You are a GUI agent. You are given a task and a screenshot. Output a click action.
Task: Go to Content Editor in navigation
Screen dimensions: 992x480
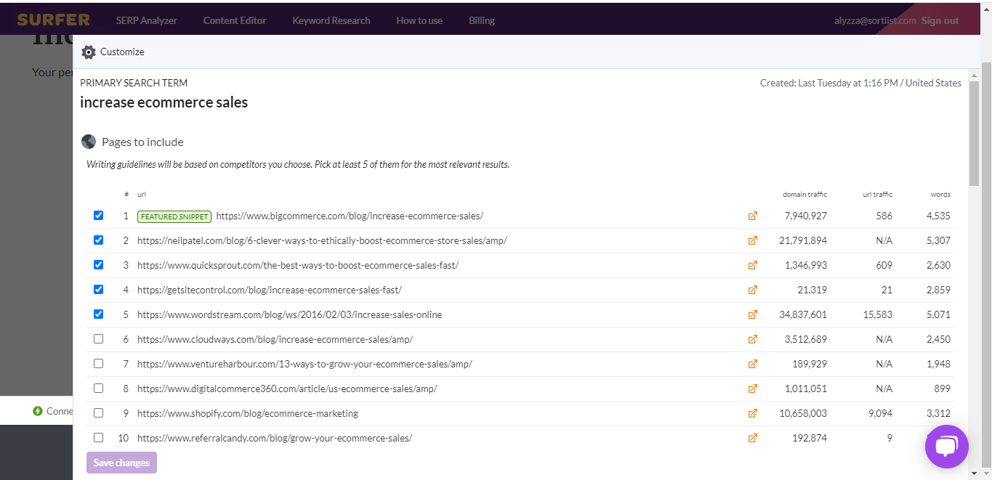235,20
